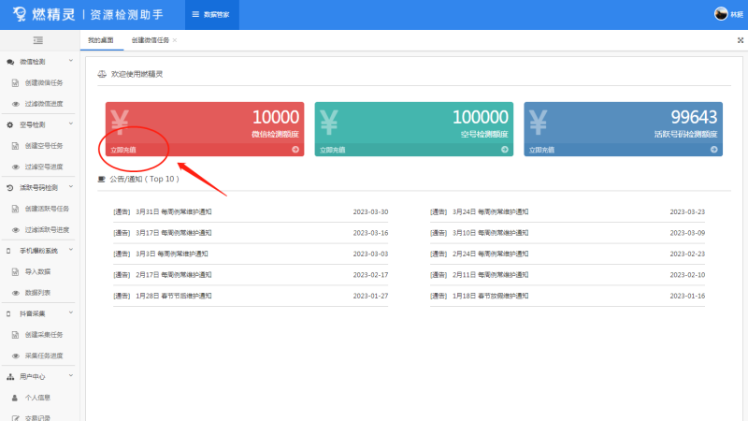Click arrow icon on 空号检测额度 card
The width and height of the screenshot is (748, 421).
(505, 149)
